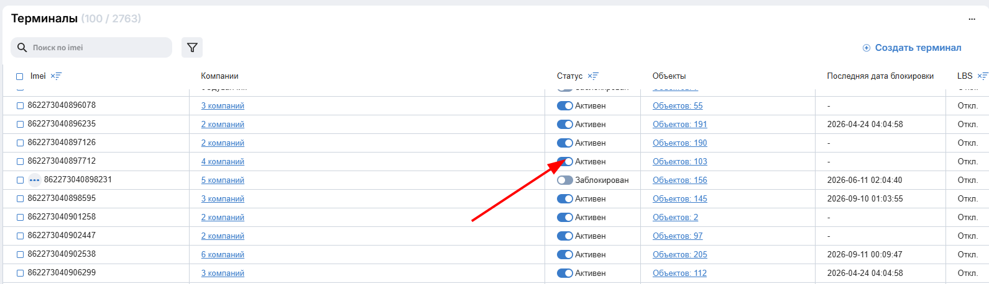Click Последняя дата блокировки column header
Viewport: 989px width, 284px height.
tap(880, 76)
